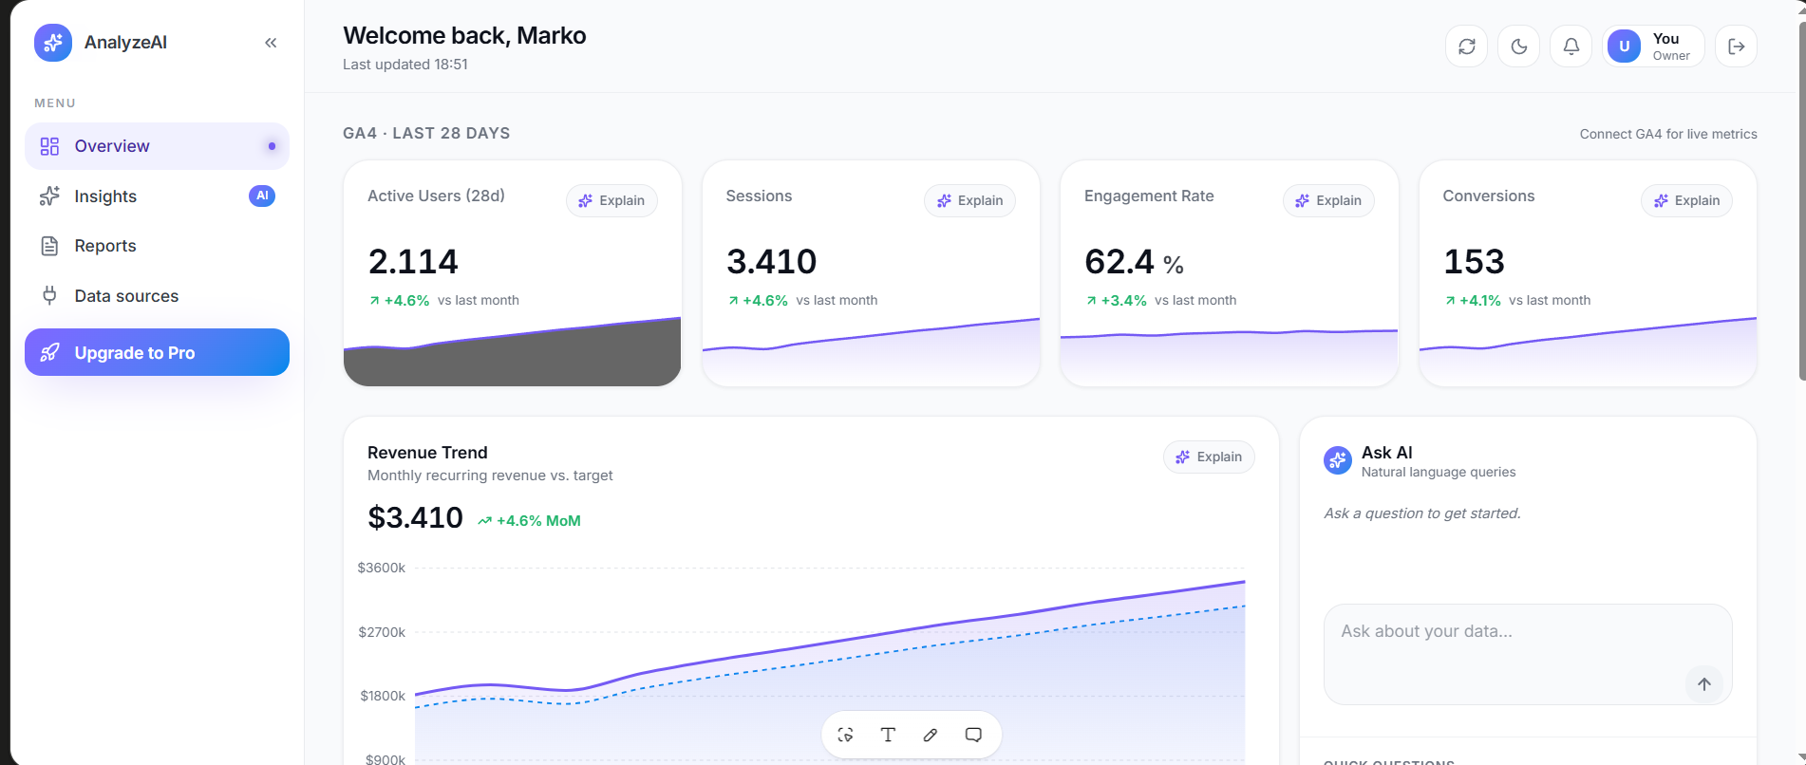This screenshot has height=765, width=1806.
Task: Click the Upgrade to Pro button
Action: 157,352
